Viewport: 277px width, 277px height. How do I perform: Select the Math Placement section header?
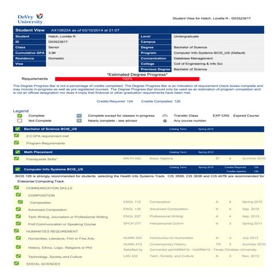(138, 152)
